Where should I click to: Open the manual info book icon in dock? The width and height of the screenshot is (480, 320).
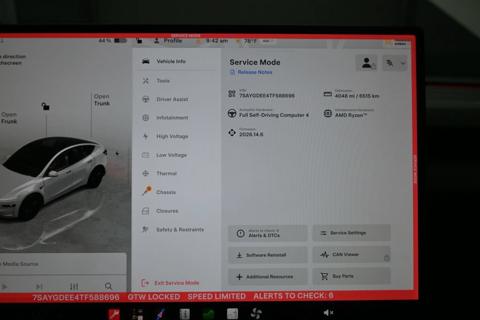pos(185,314)
